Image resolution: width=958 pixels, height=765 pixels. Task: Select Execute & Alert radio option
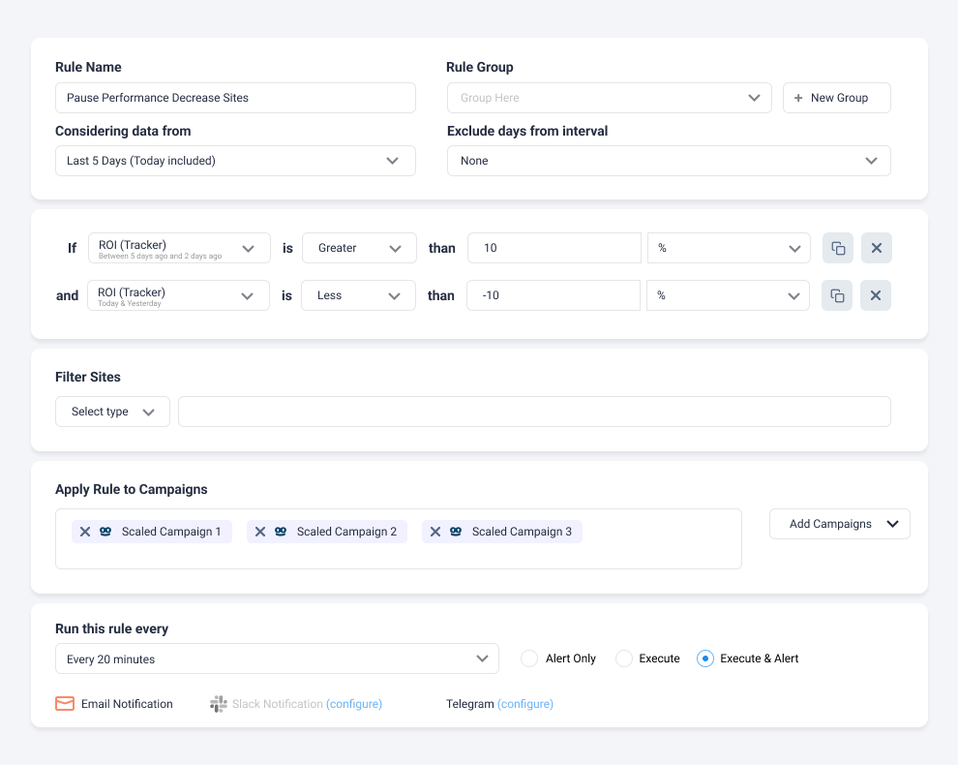point(705,658)
